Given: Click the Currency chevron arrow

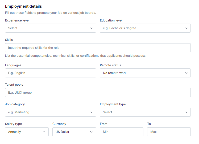Looking at the screenshot, I should tap(91, 132).
